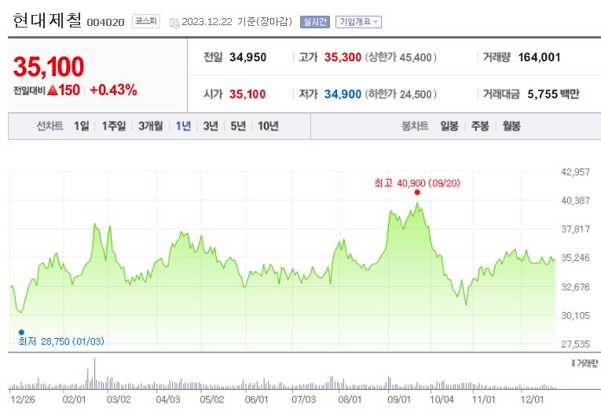Click the y-axis value 40,387
The width and height of the screenshot is (601, 419).
pos(575,200)
